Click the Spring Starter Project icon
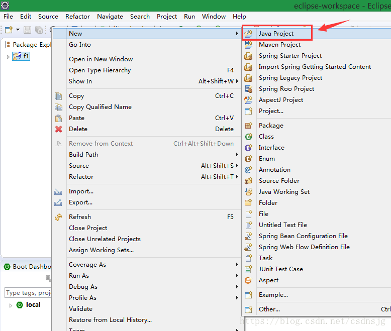 248,56
